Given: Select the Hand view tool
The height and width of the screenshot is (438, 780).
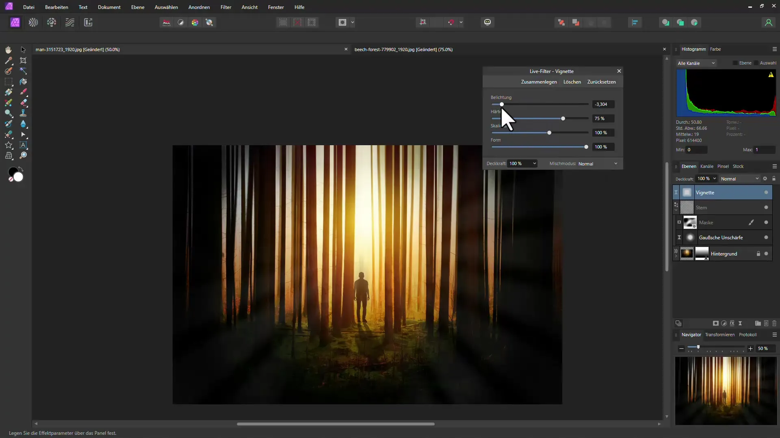Looking at the screenshot, I should 8,49.
